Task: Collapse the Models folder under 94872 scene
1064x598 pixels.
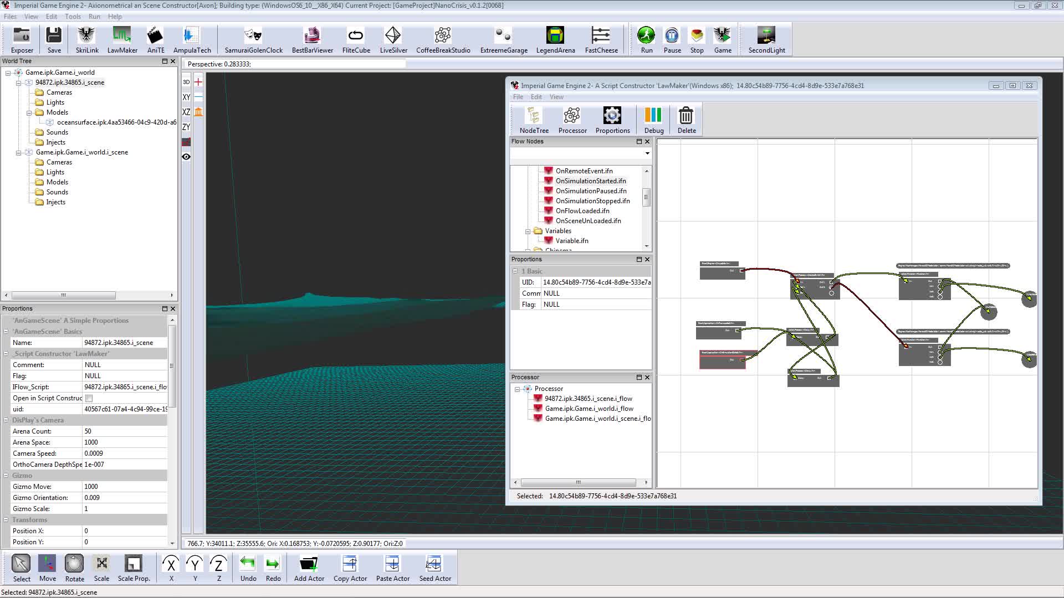Action: click(x=29, y=112)
